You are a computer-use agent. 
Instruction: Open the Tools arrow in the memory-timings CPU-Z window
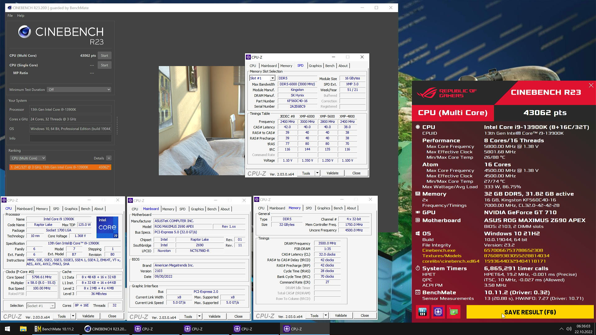coord(326,315)
